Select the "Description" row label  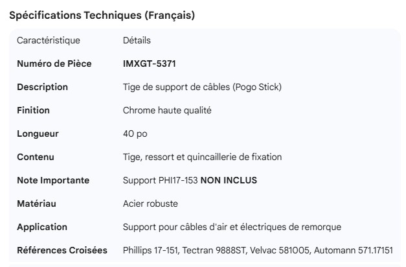[x=42, y=87]
